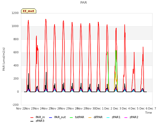This screenshot has height=126, width=168.
Task: Click the -200 y-axis tick label
Action: coord(15,105)
